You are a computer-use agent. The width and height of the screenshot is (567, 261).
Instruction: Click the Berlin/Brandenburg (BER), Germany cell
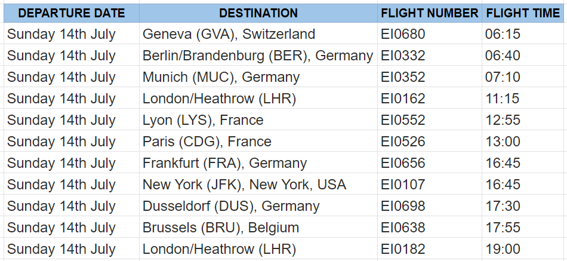click(258, 55)
